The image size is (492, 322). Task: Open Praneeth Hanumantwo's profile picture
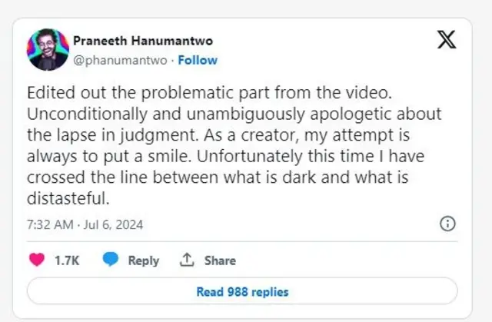pos(48,50)
